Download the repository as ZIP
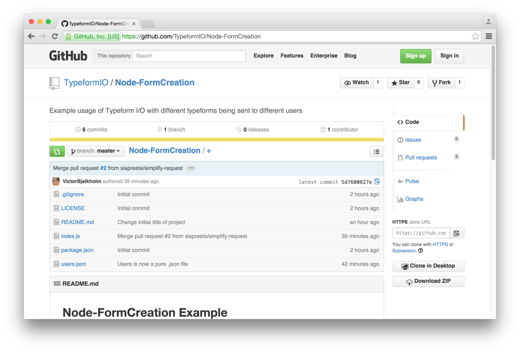The height and width of the screenshot is (353, 520). coord(428,281)
